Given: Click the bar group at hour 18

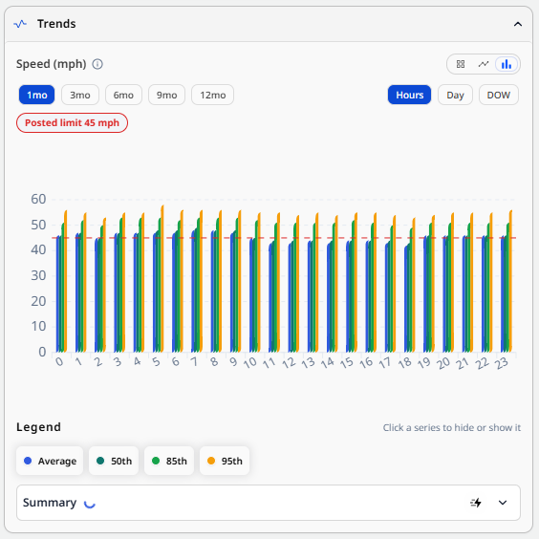Looking at the screenshot, I should point(410,285).
